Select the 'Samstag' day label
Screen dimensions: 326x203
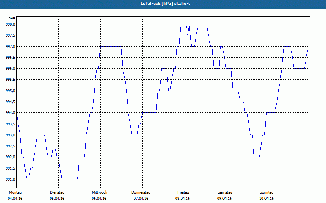[225, 192]
